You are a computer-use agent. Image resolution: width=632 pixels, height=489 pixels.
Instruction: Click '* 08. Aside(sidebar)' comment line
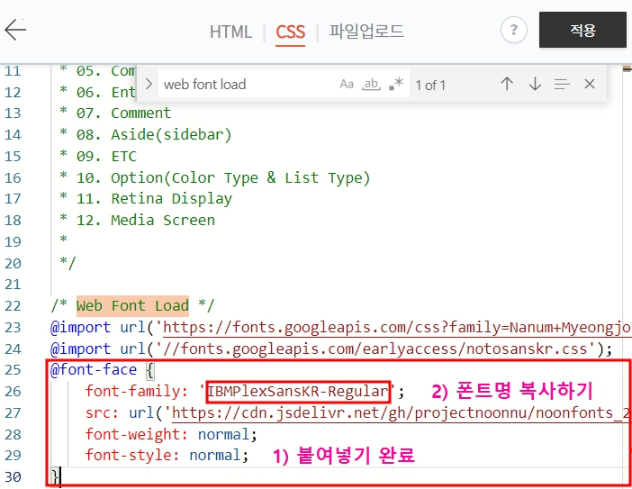click(x=146, y=135)
